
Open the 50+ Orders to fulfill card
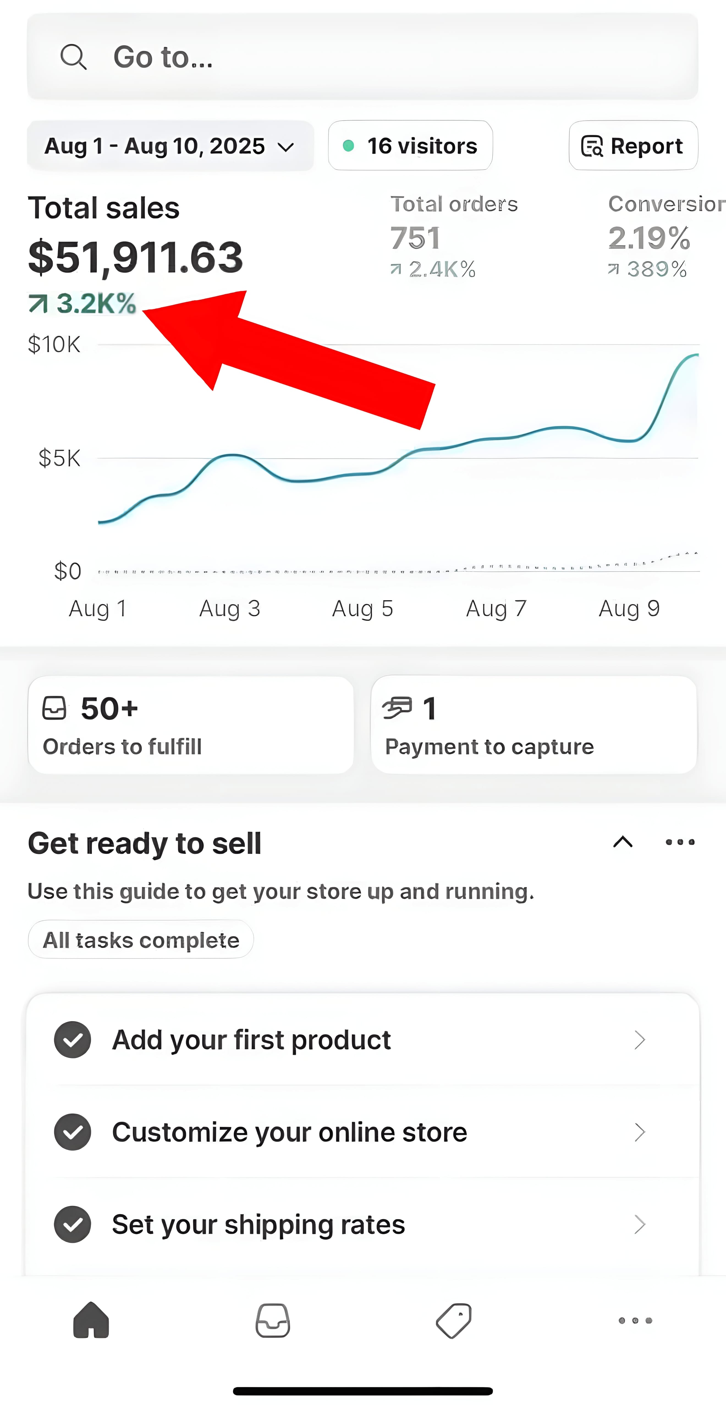pos(190,725)
